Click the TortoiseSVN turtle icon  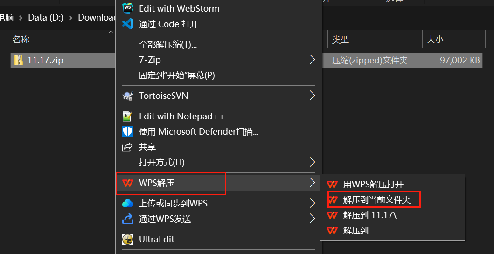point(128,96)
